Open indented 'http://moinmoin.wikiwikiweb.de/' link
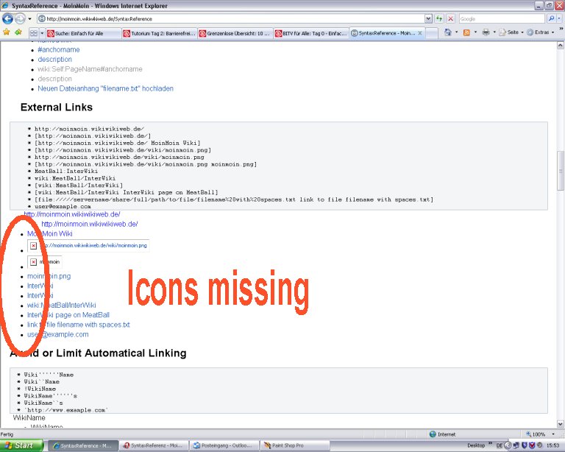The image size is (565, 452). [90, 225]
